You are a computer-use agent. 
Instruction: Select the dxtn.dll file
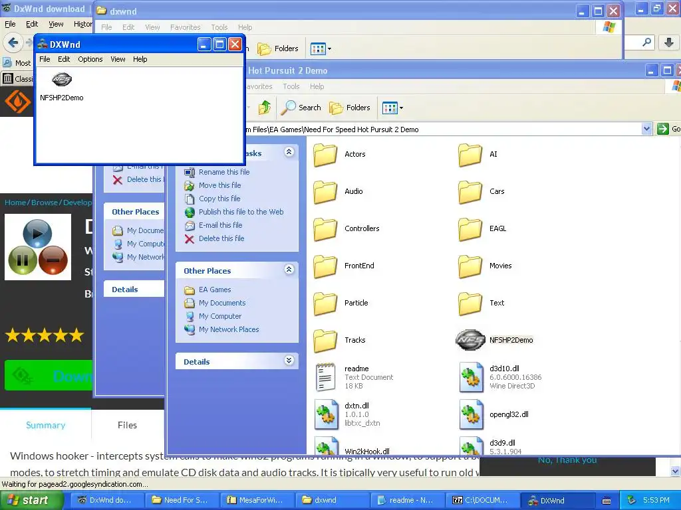click(x=348, y=414)
